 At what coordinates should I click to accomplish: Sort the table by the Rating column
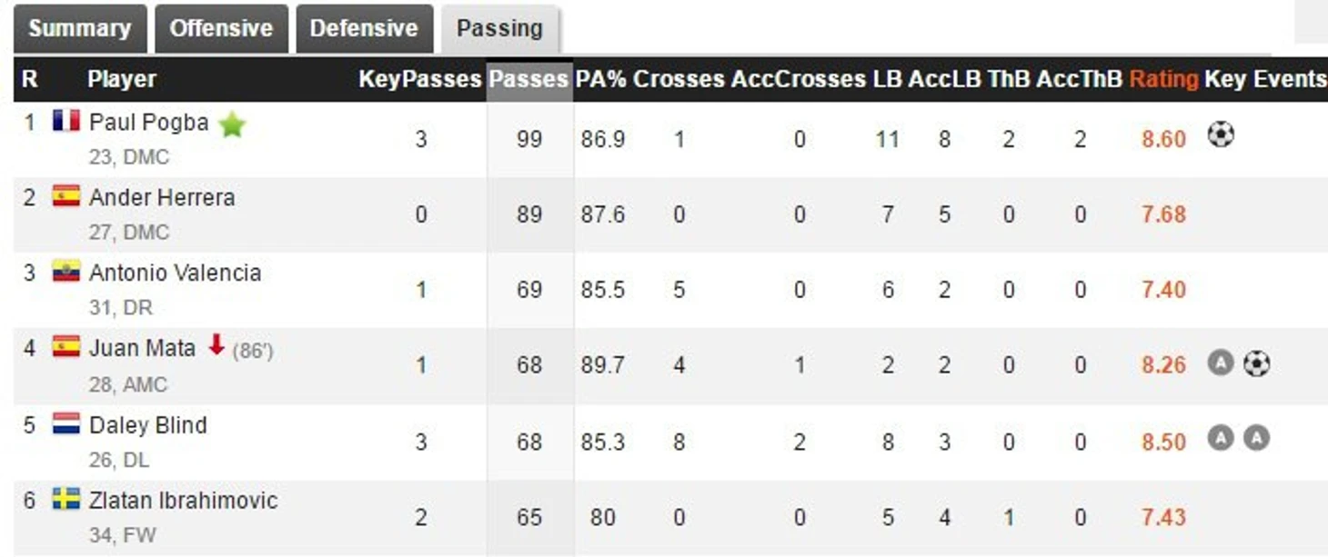pyautogui.click(x=1163, y=79)
